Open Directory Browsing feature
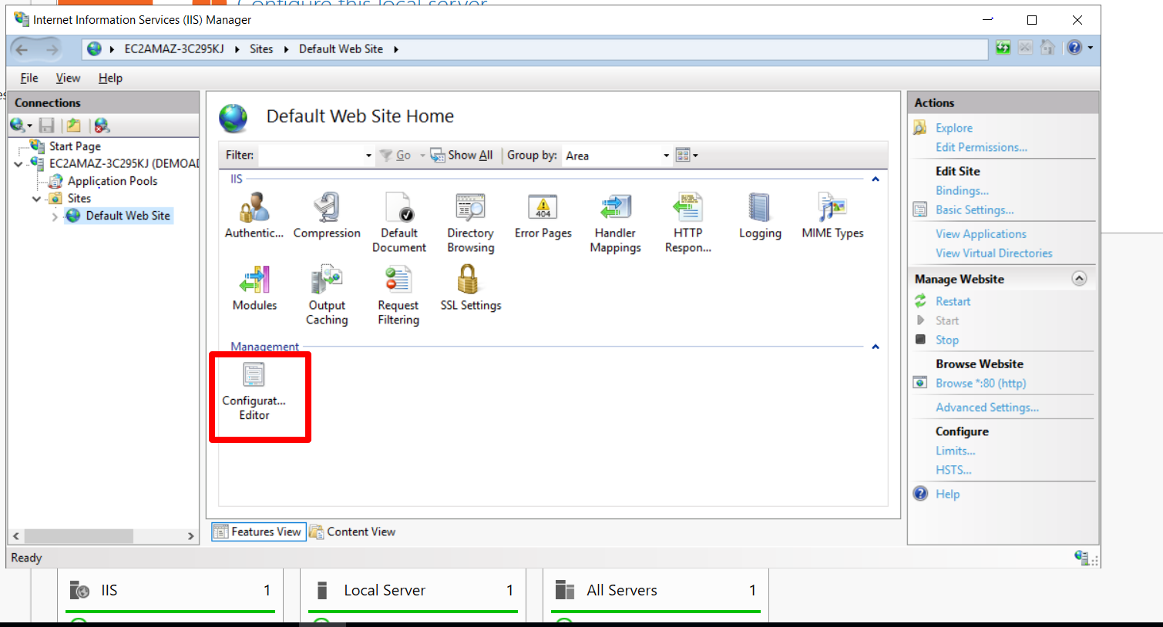This screenshot has height=627, width=1163. point(470,223)
